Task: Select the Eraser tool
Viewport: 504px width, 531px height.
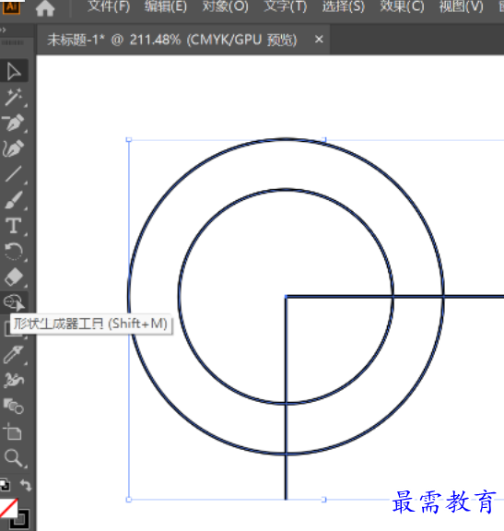Action: pyautogui.click(x=14, y=277)
